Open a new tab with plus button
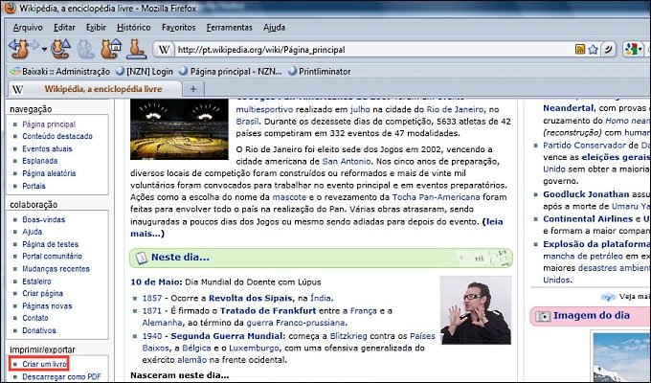The image size is (651, 383). click(193, 88)
